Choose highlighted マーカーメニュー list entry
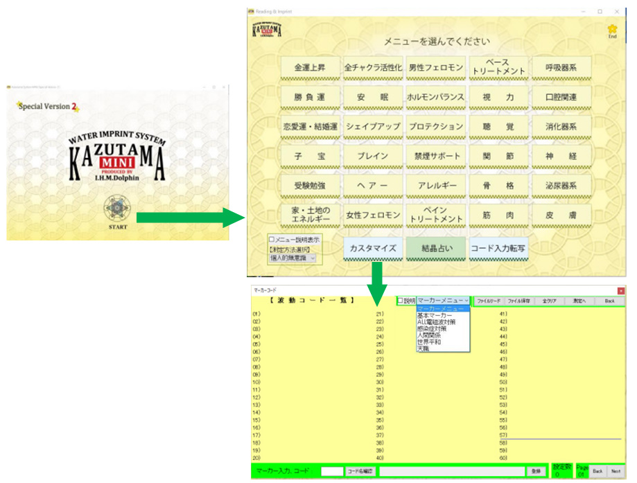 [443, 309]
